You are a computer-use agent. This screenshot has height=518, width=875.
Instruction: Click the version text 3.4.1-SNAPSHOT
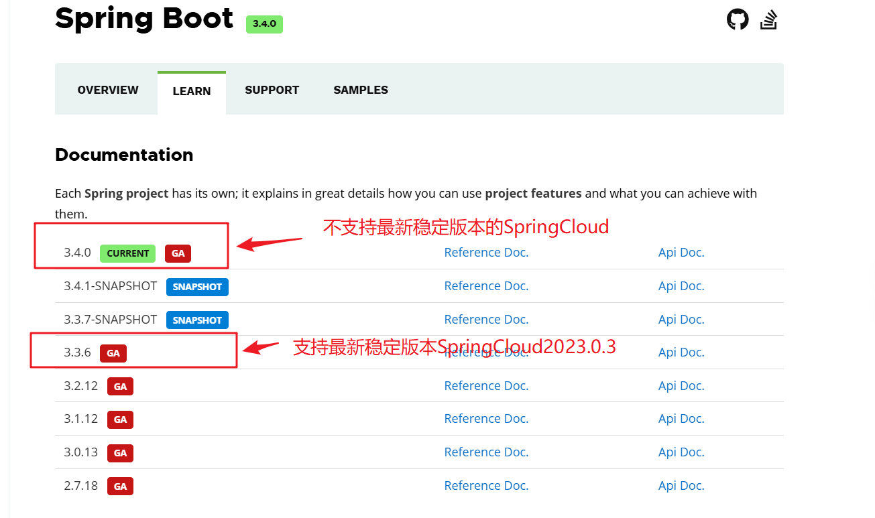[111, 286]
